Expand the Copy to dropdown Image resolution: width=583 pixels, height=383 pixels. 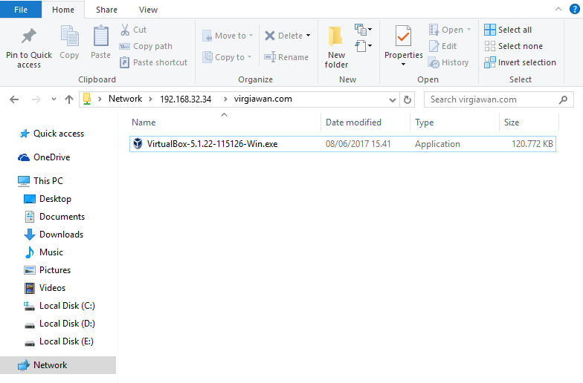pyautogui.click(x=250, y=57)
